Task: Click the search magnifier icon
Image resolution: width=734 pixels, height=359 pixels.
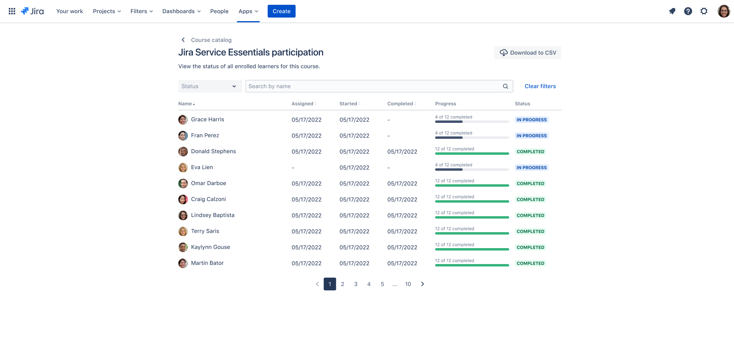Action: [505, 86]
